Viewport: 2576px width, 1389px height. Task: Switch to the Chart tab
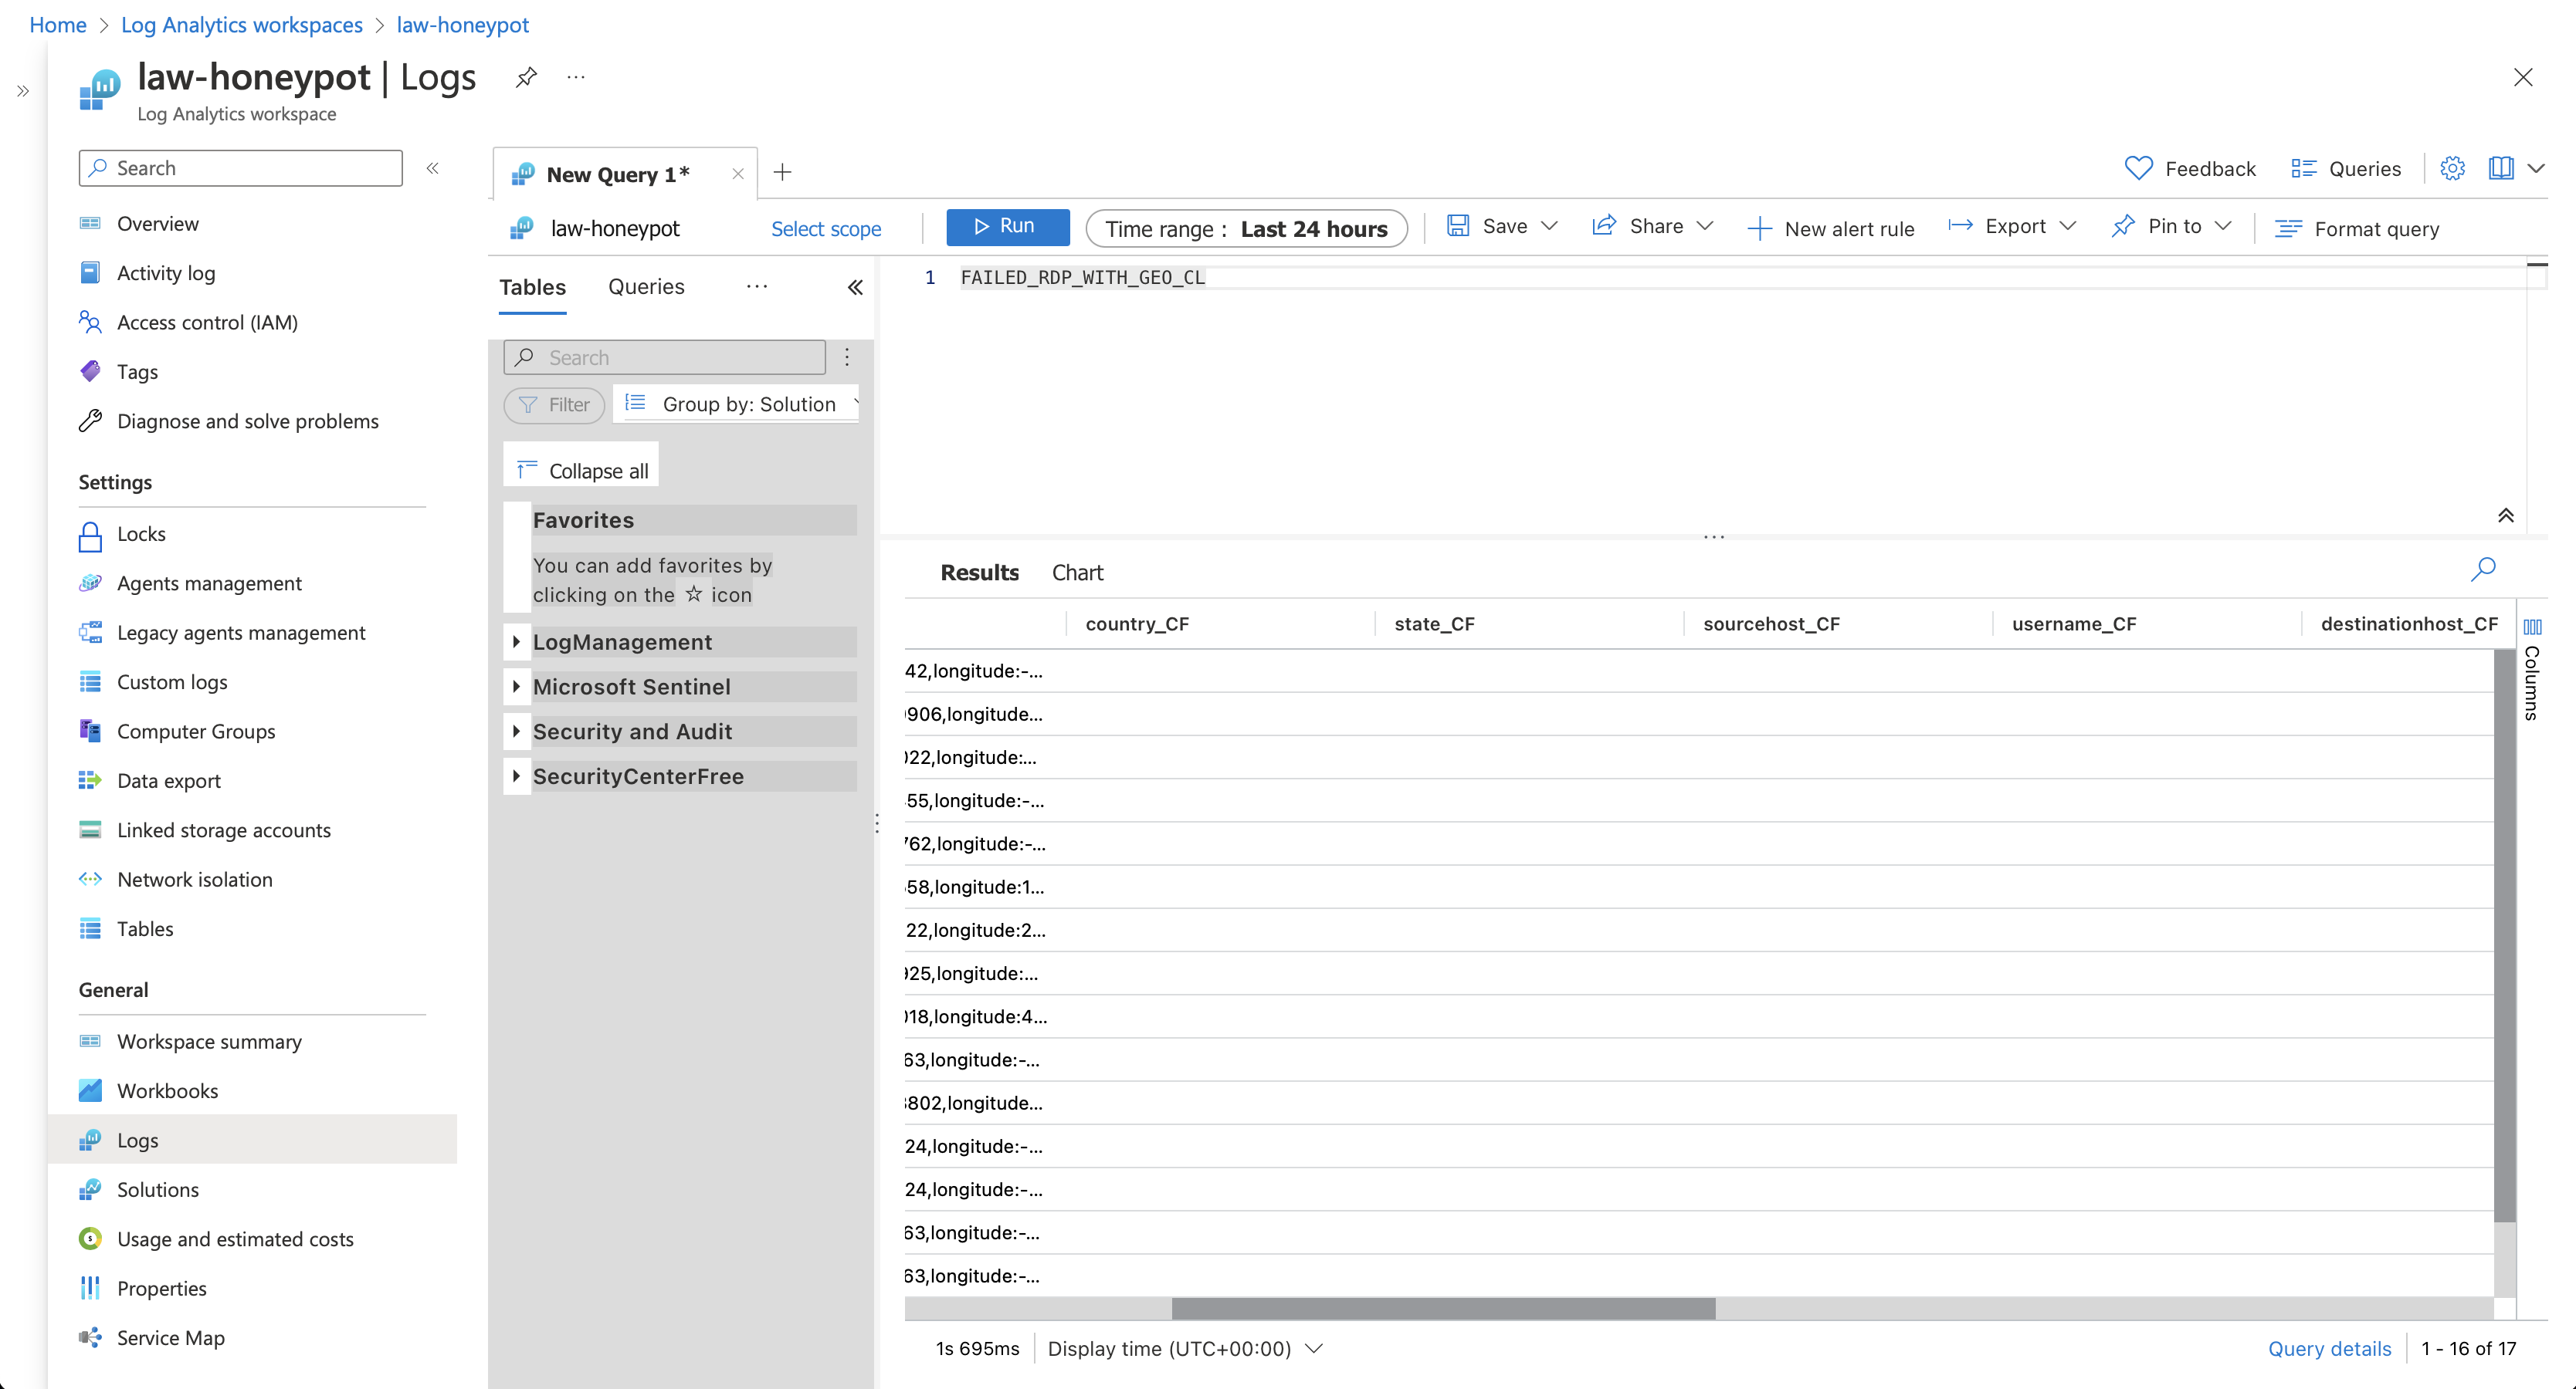1077,573
